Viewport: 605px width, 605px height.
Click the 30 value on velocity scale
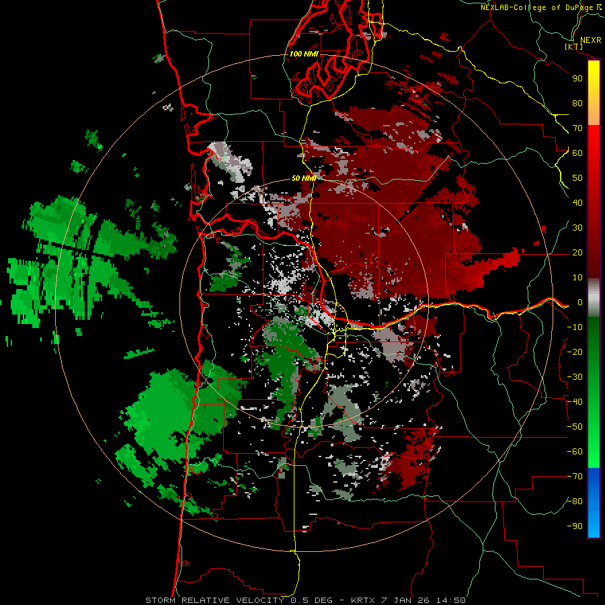(577, 228)
